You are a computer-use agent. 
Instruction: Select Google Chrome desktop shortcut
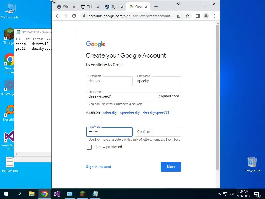[9, 63]
